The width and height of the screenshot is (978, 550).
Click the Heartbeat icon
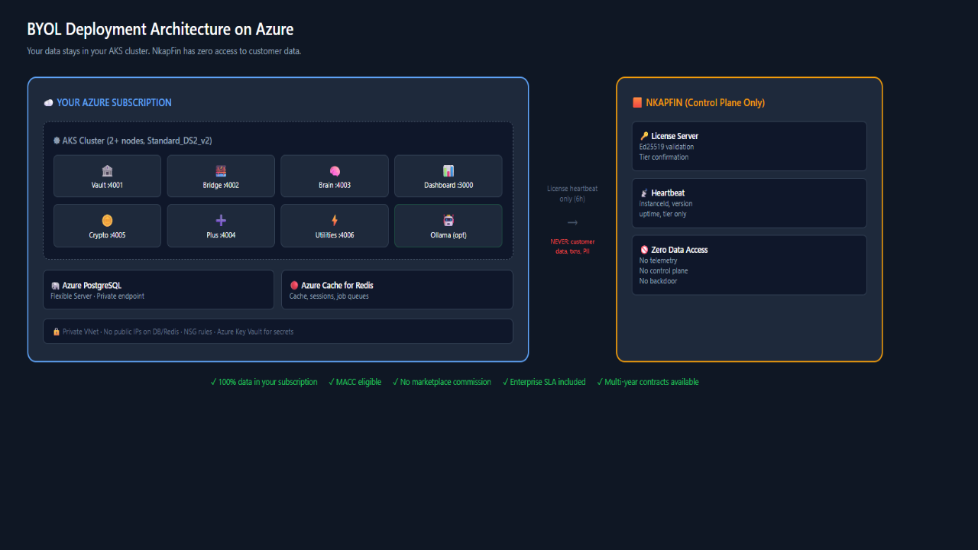(644, 193)
